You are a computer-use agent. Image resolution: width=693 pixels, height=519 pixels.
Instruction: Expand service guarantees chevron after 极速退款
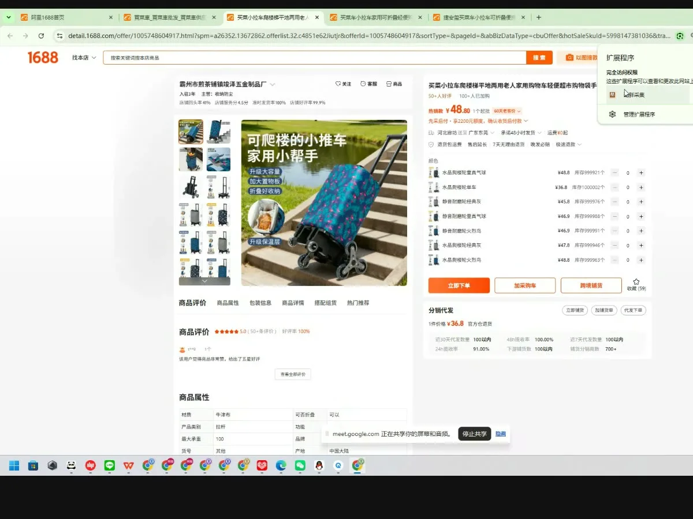click(x=579, y=144)
